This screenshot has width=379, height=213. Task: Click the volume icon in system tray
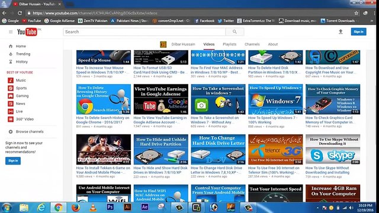point(351,208)
